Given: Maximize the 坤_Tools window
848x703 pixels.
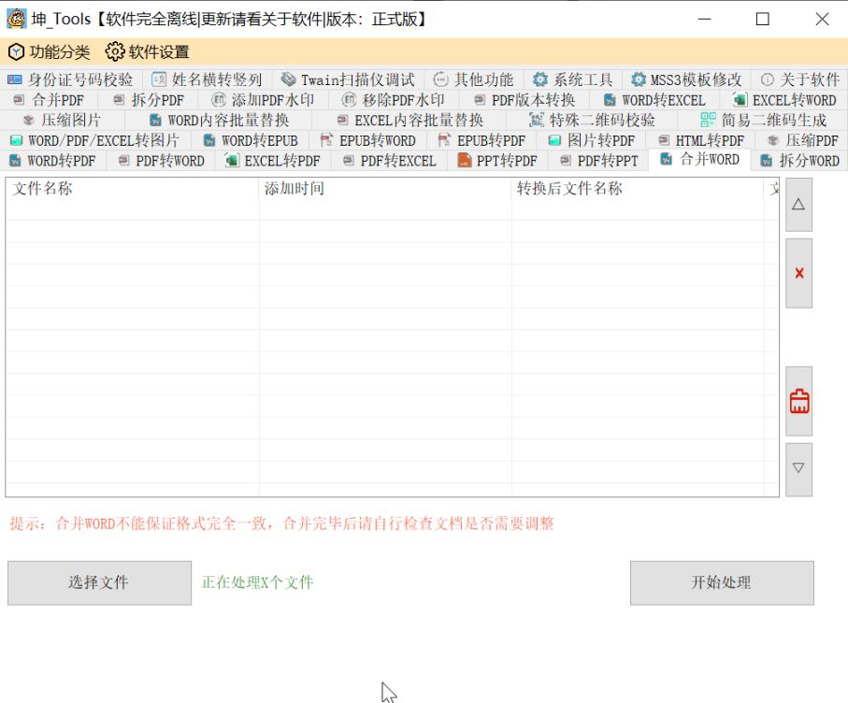Looking at the screenshot, I should pos(763,19).
